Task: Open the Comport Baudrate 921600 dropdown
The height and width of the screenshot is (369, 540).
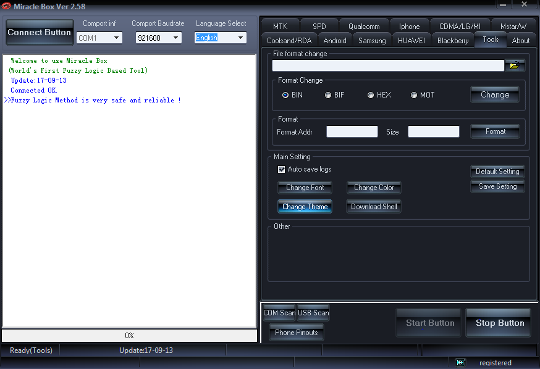Action: point(175,38)
